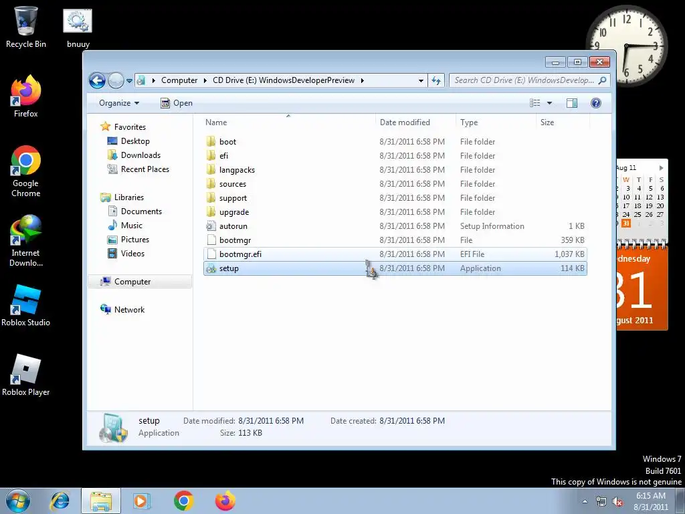Go back using Explorer's Back arrow

point(97,80)
